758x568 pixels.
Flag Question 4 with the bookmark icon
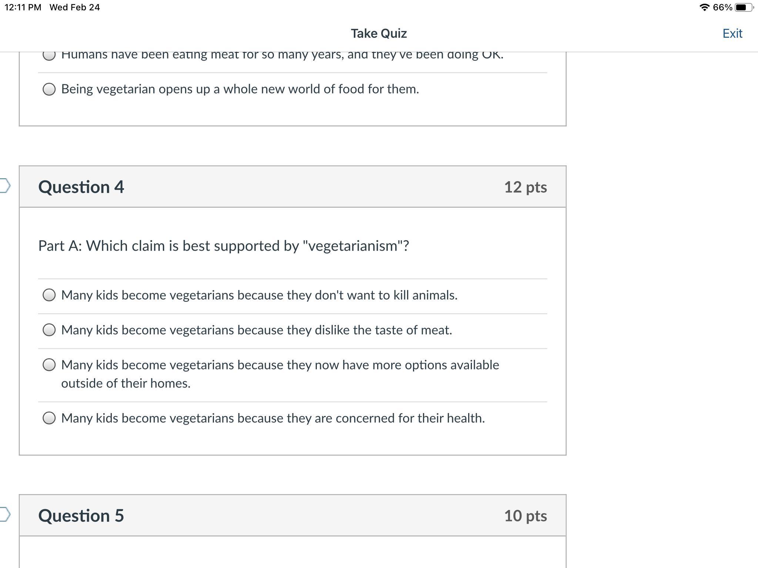(x=5, y=186)
